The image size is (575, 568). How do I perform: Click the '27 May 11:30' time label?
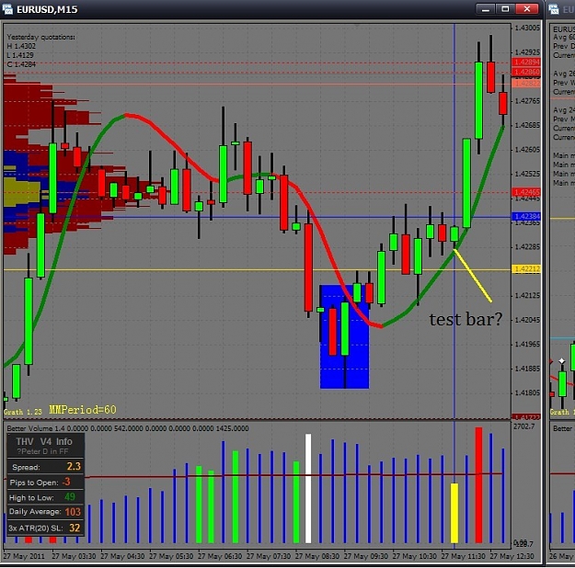point(463,556)
